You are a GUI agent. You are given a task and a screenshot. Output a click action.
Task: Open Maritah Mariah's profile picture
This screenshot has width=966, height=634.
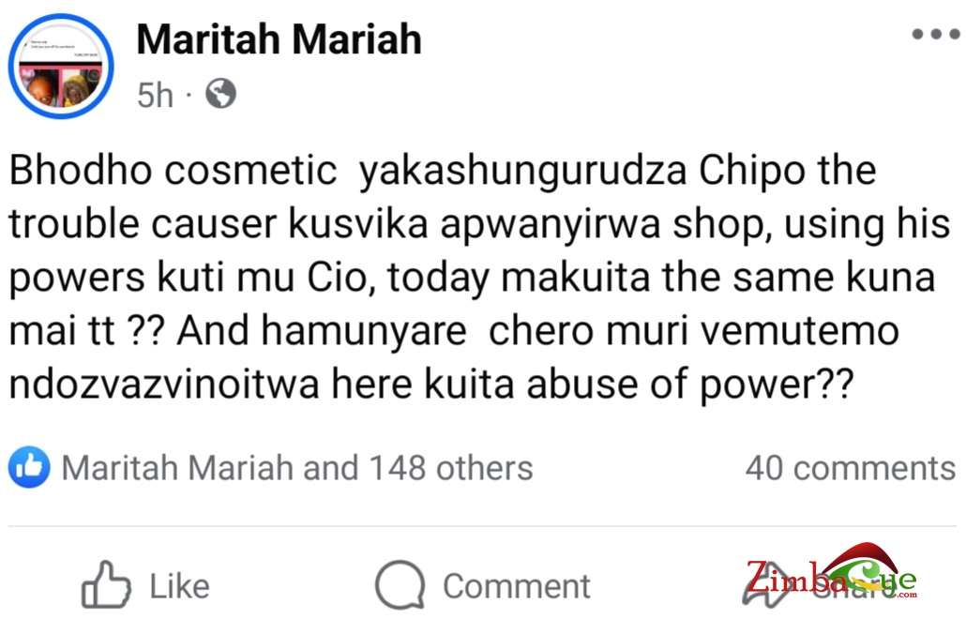(x=61, y=66)
